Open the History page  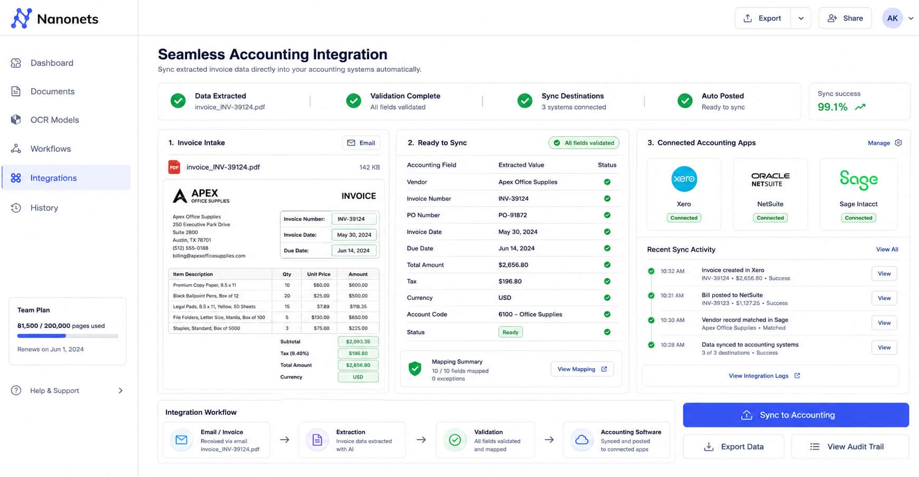point(67,208)
